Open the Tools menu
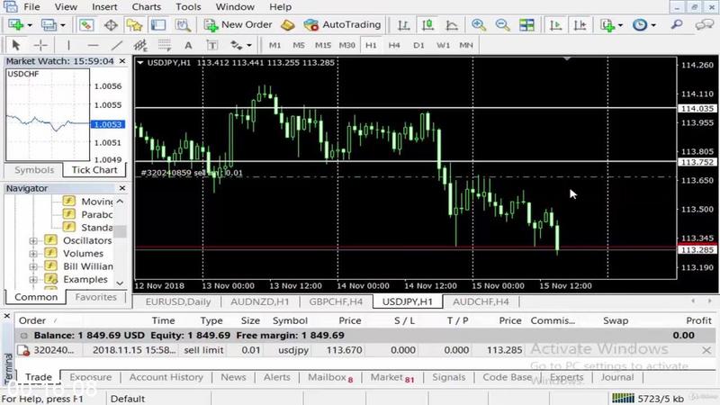Viewport: 720px width, 405px height. [x=188, y=7]
